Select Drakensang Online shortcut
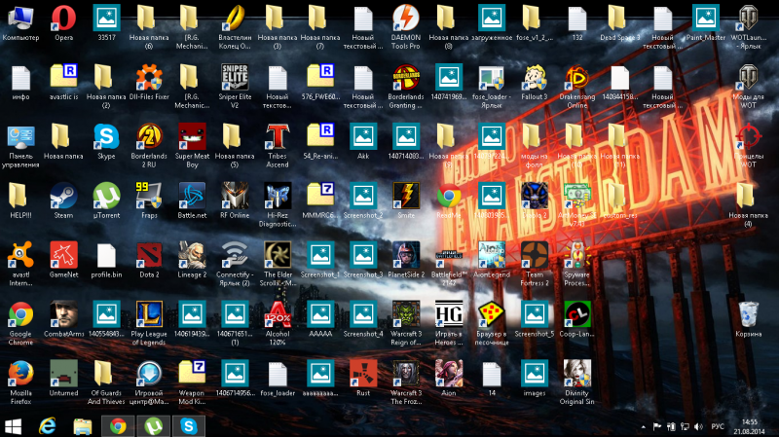779x437 pixels. click(576, 78)
